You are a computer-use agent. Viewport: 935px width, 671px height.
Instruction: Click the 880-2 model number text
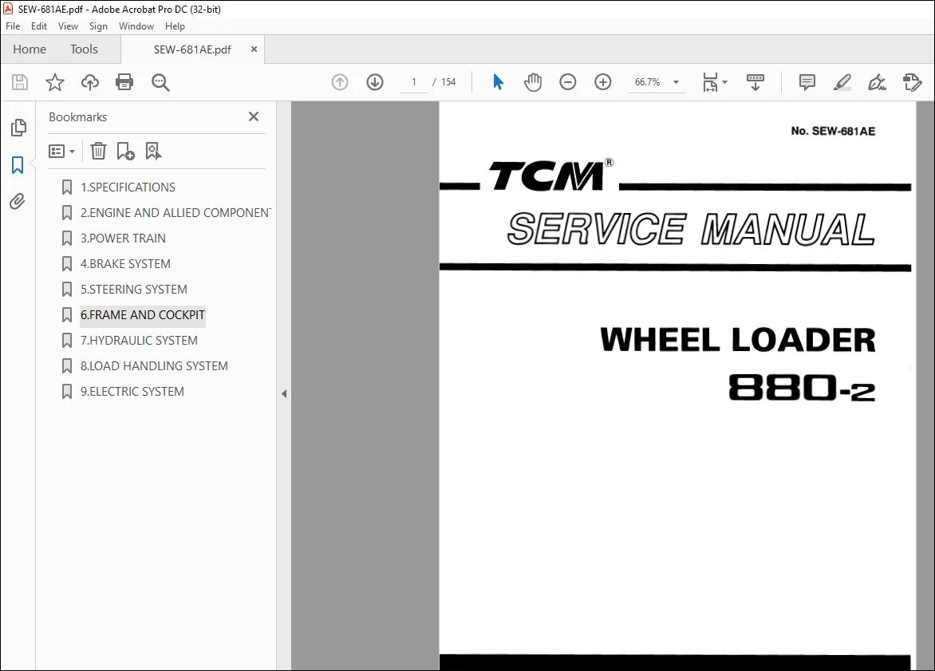(x=802, y=387)
